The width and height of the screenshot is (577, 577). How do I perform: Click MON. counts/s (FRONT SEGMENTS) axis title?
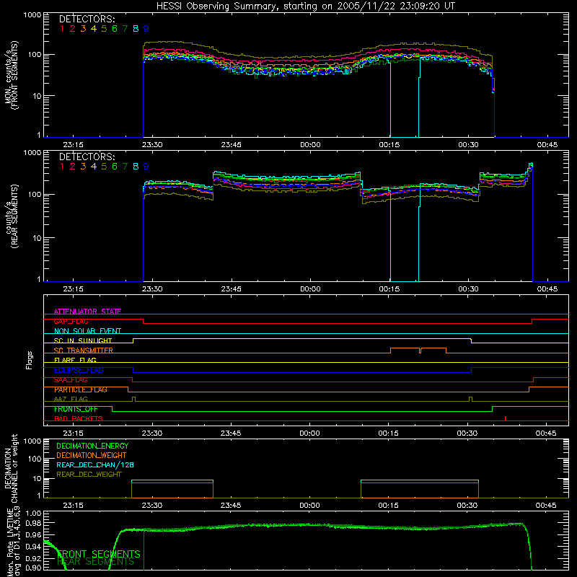(11, 75)
